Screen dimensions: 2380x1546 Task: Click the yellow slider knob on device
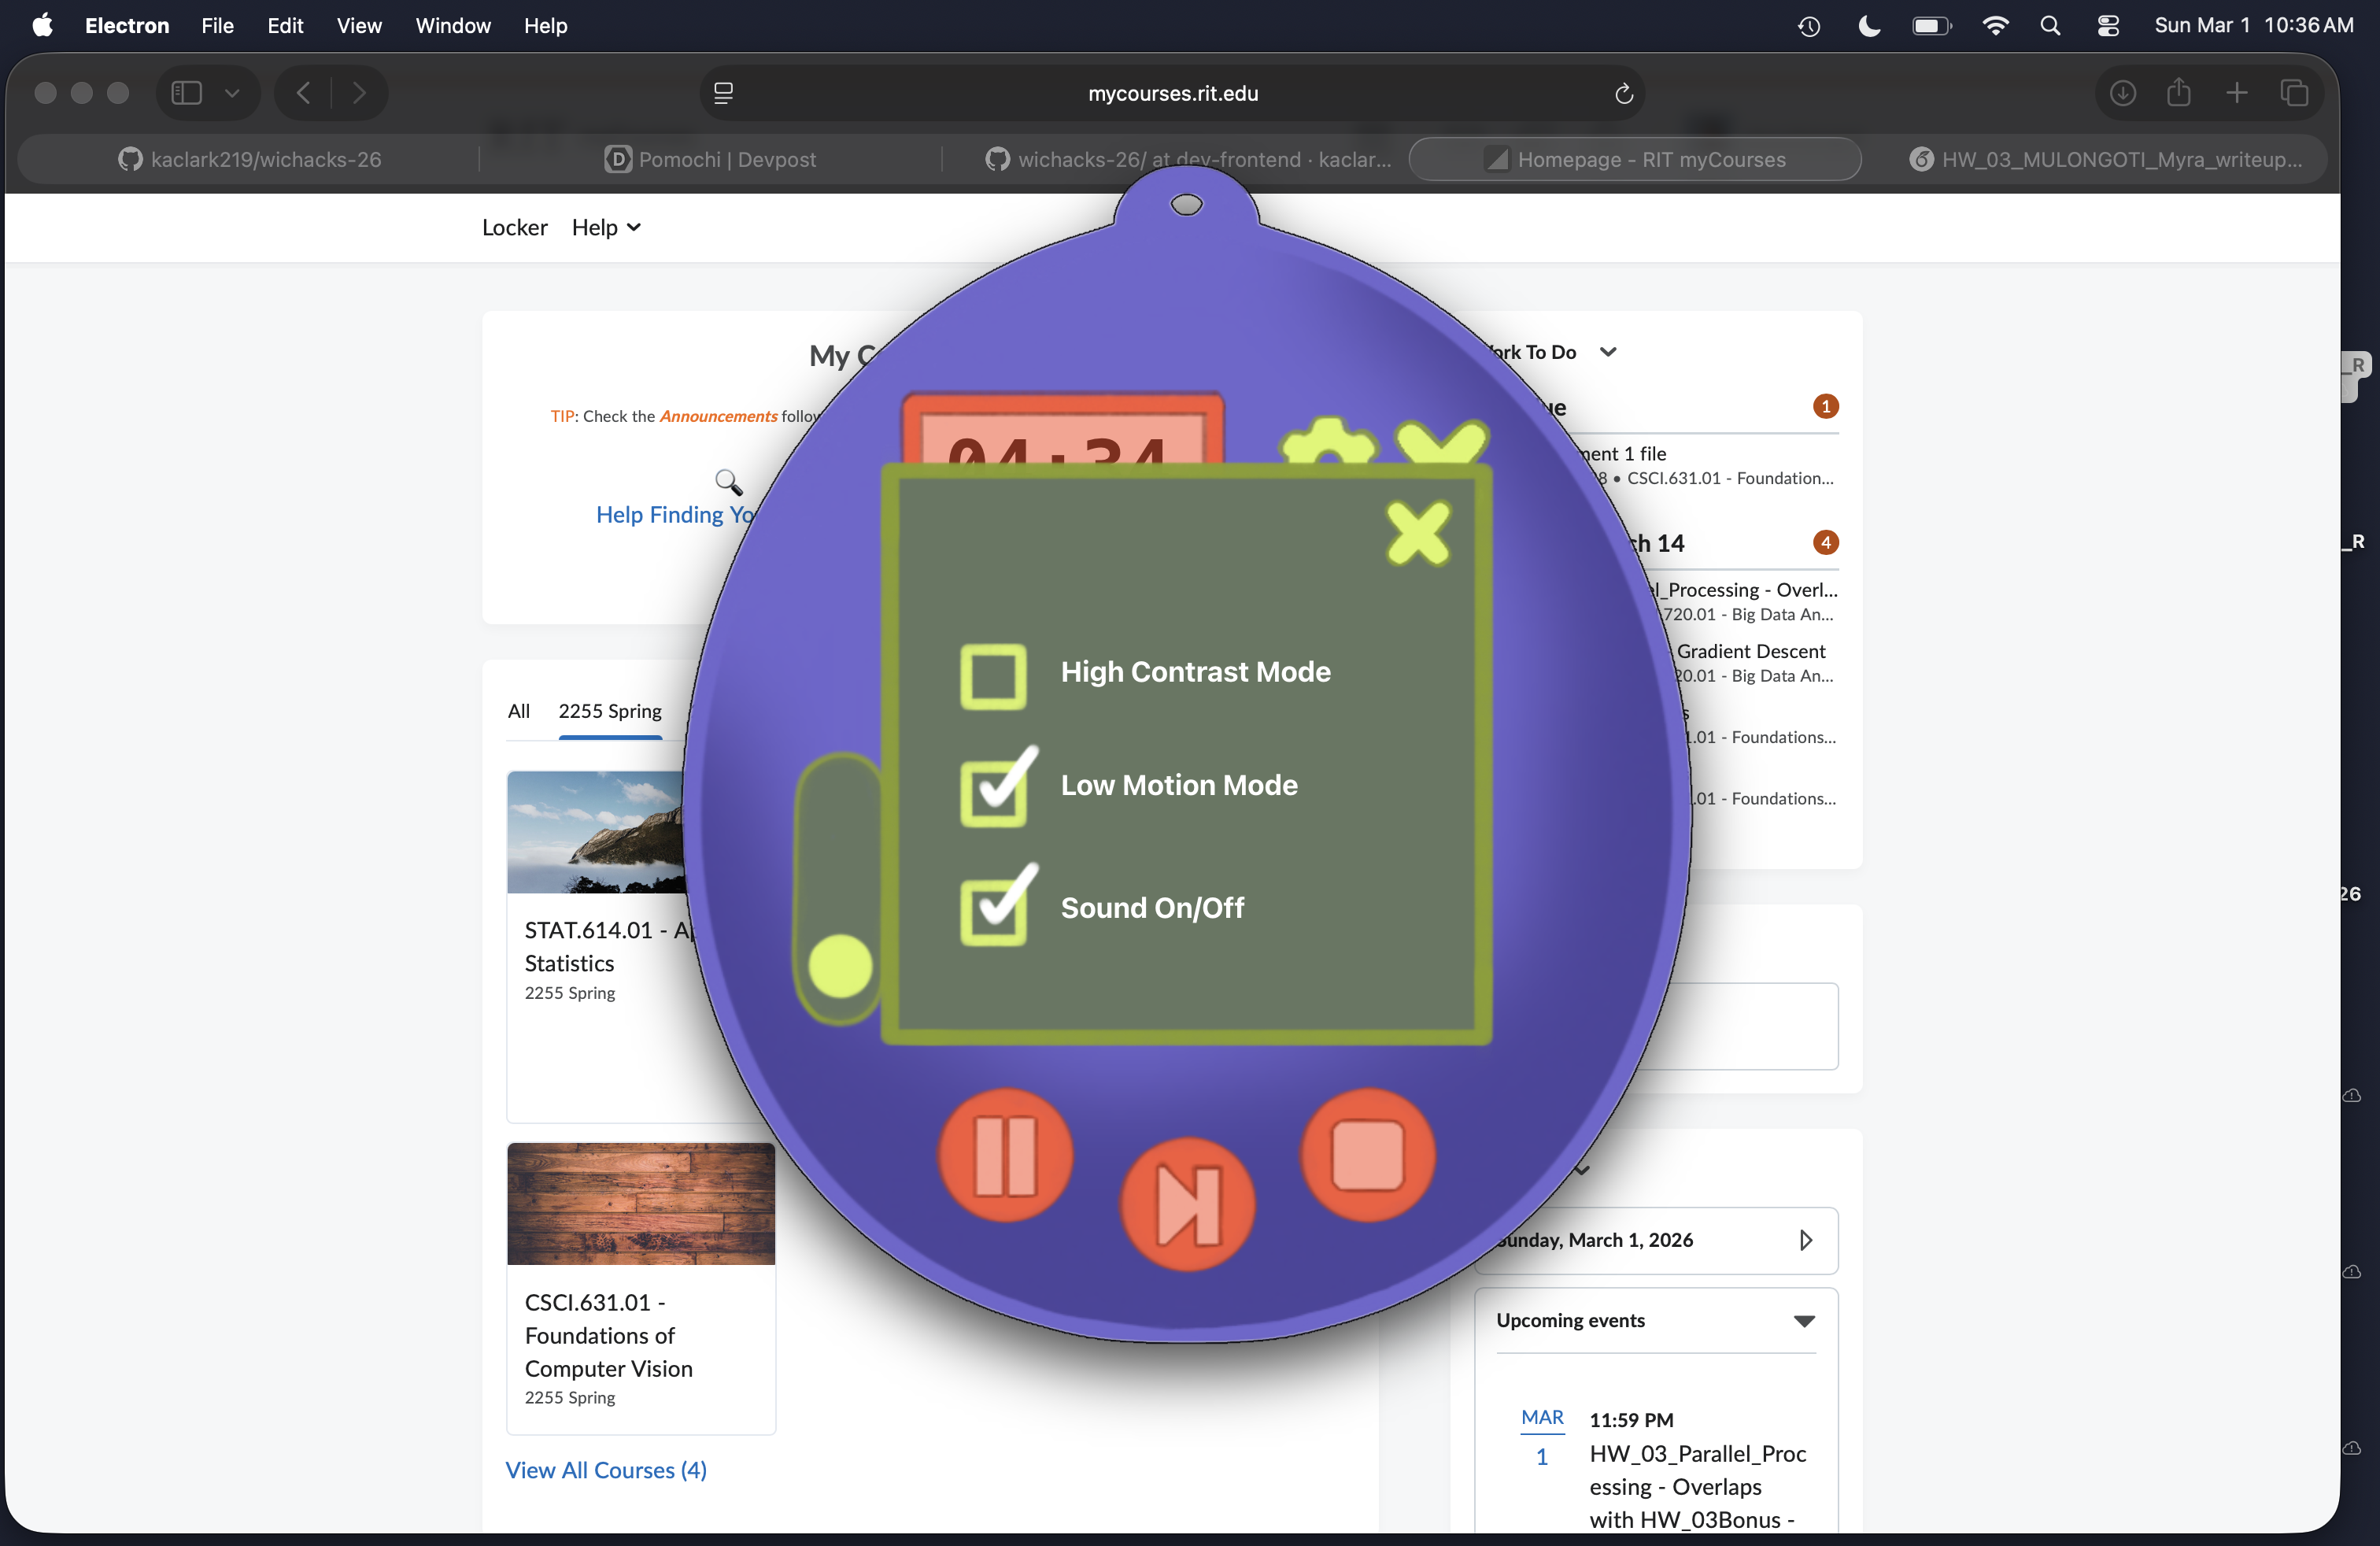840,966
